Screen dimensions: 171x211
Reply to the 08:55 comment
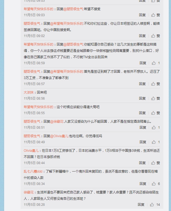pyautogui.click(x=142, y=113)
